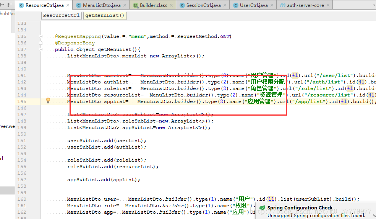Click the class icon on MenuListDto.java tab
376x219 pixels.
[79, 5]
